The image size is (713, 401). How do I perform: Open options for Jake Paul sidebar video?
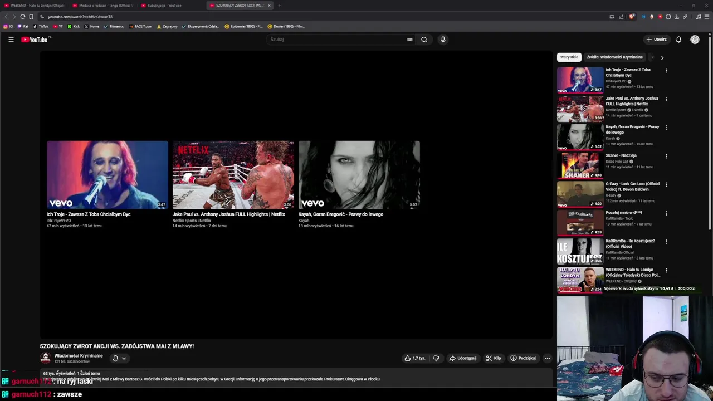tap(666, 99)
